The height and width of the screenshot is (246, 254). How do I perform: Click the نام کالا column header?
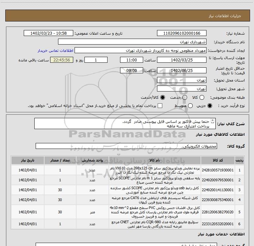(155, 160)
